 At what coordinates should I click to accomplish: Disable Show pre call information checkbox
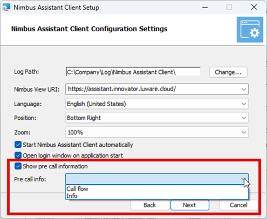coord(18,166)
